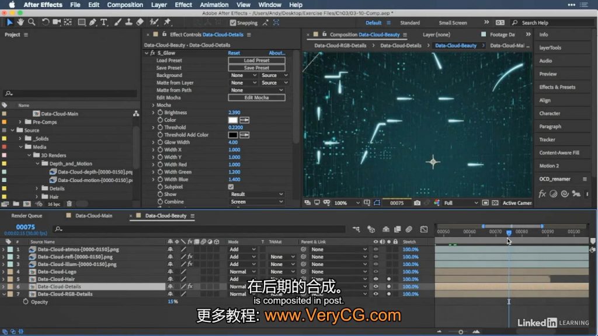Select the Standard workspace
Screen dimensions: 598x336
click(410, 23)
